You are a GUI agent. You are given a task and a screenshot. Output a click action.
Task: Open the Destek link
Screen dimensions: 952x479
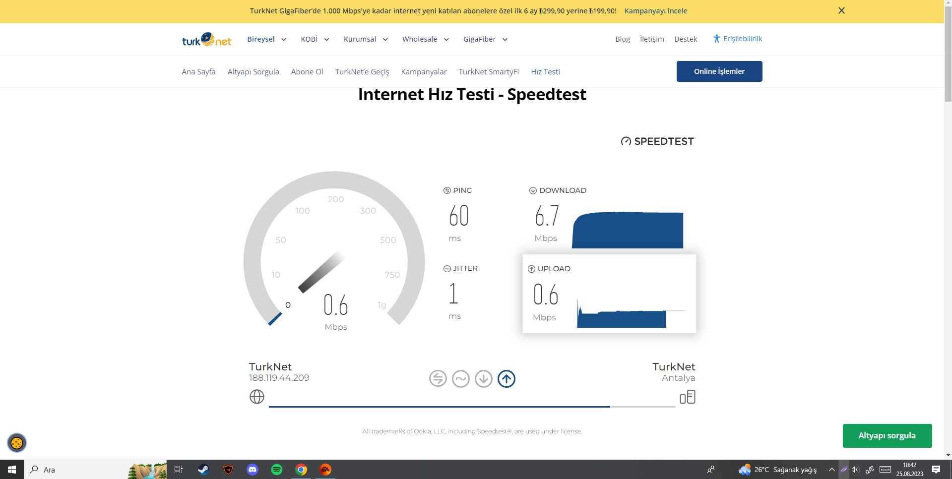[685, 39]
